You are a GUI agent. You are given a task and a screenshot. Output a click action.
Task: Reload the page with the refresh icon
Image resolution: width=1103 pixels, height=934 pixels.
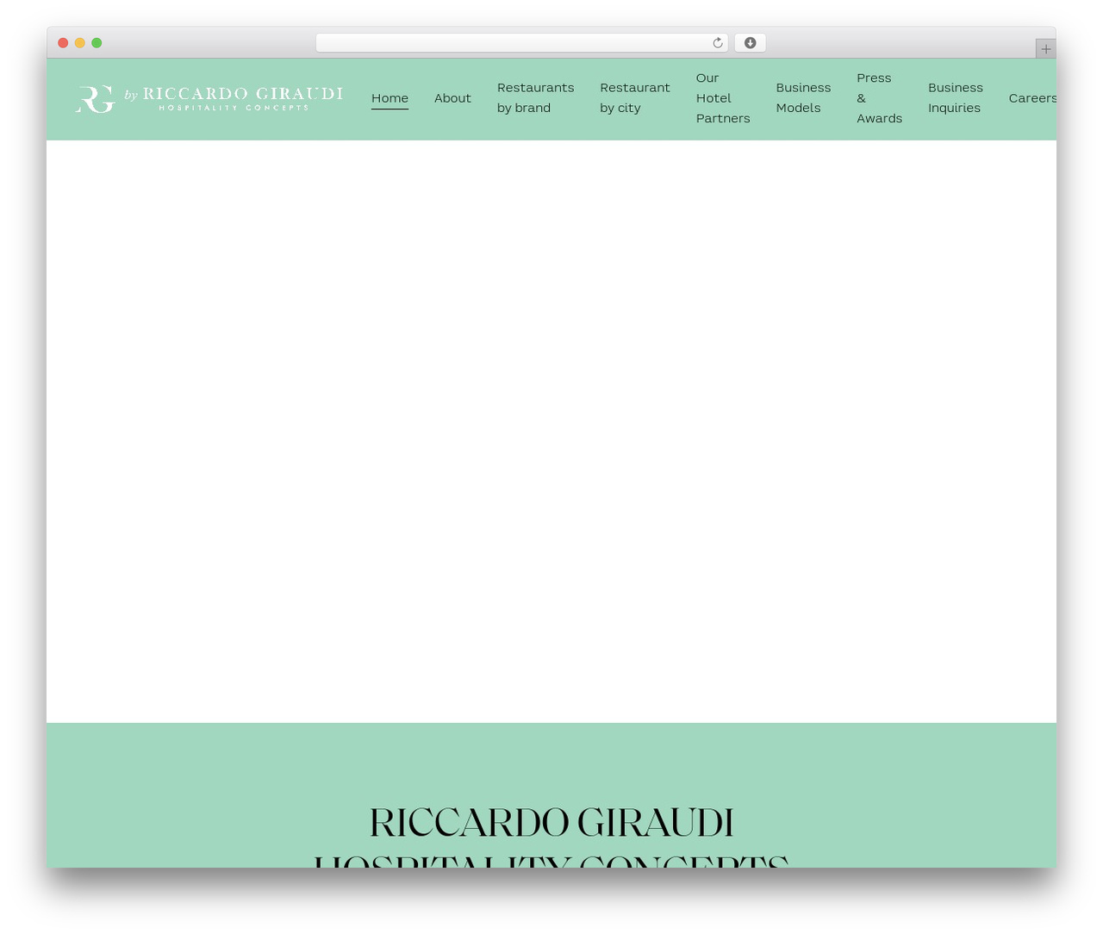point(717,43)
